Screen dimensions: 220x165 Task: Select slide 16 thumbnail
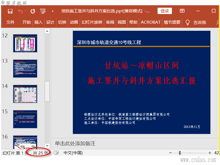coord(25,142)
